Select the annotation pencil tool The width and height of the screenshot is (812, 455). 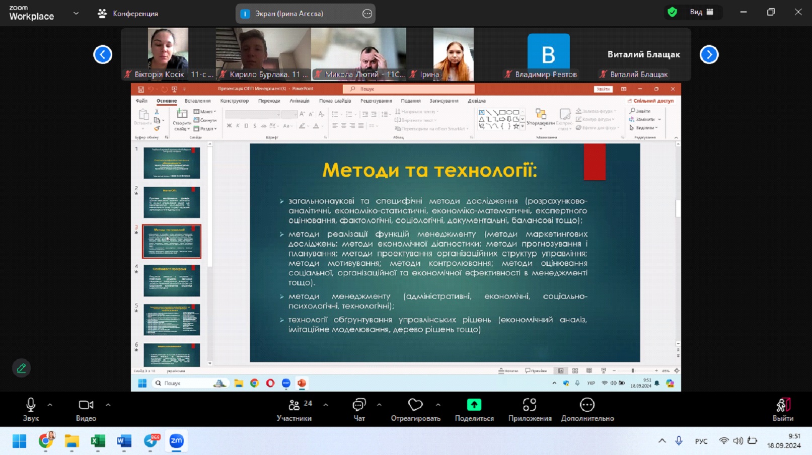point(21,368)
